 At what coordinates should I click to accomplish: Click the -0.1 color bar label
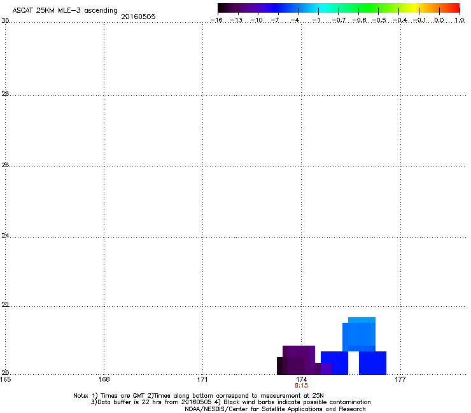[419, 20]
